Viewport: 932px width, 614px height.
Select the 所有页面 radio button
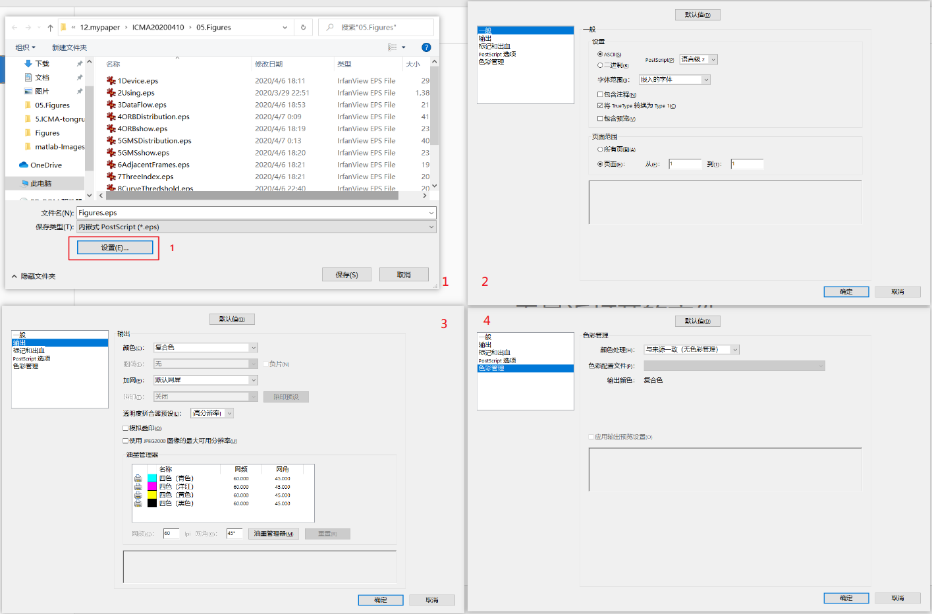(x=600, y=150)
